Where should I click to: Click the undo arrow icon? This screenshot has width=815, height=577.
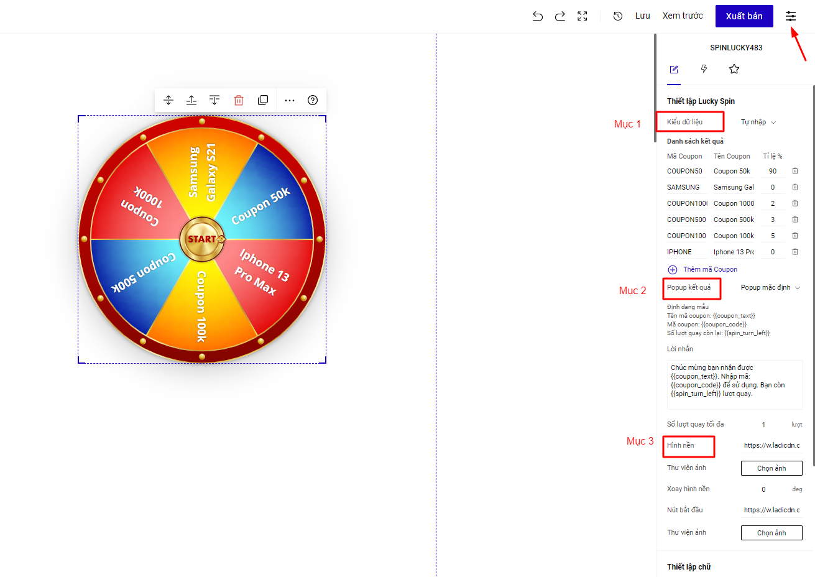[x=538, y=16]
